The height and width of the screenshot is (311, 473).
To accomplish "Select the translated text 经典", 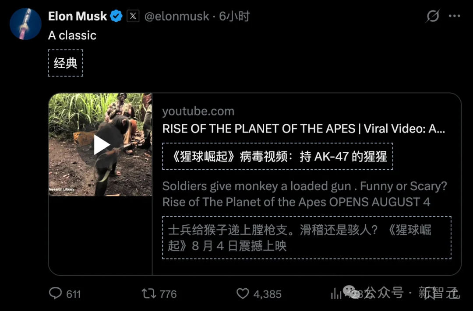I will click(65, 63).
